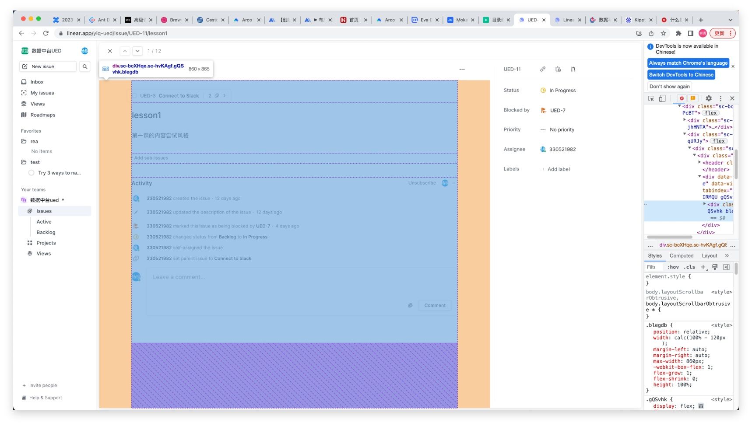This screenshot has width=752, height=426.
Task: Copy issue ID with the clipboard icon
Action: coord(558,69)
